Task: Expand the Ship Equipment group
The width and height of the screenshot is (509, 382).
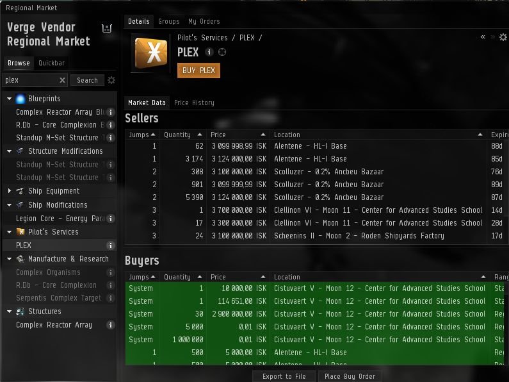Action: 9,190
